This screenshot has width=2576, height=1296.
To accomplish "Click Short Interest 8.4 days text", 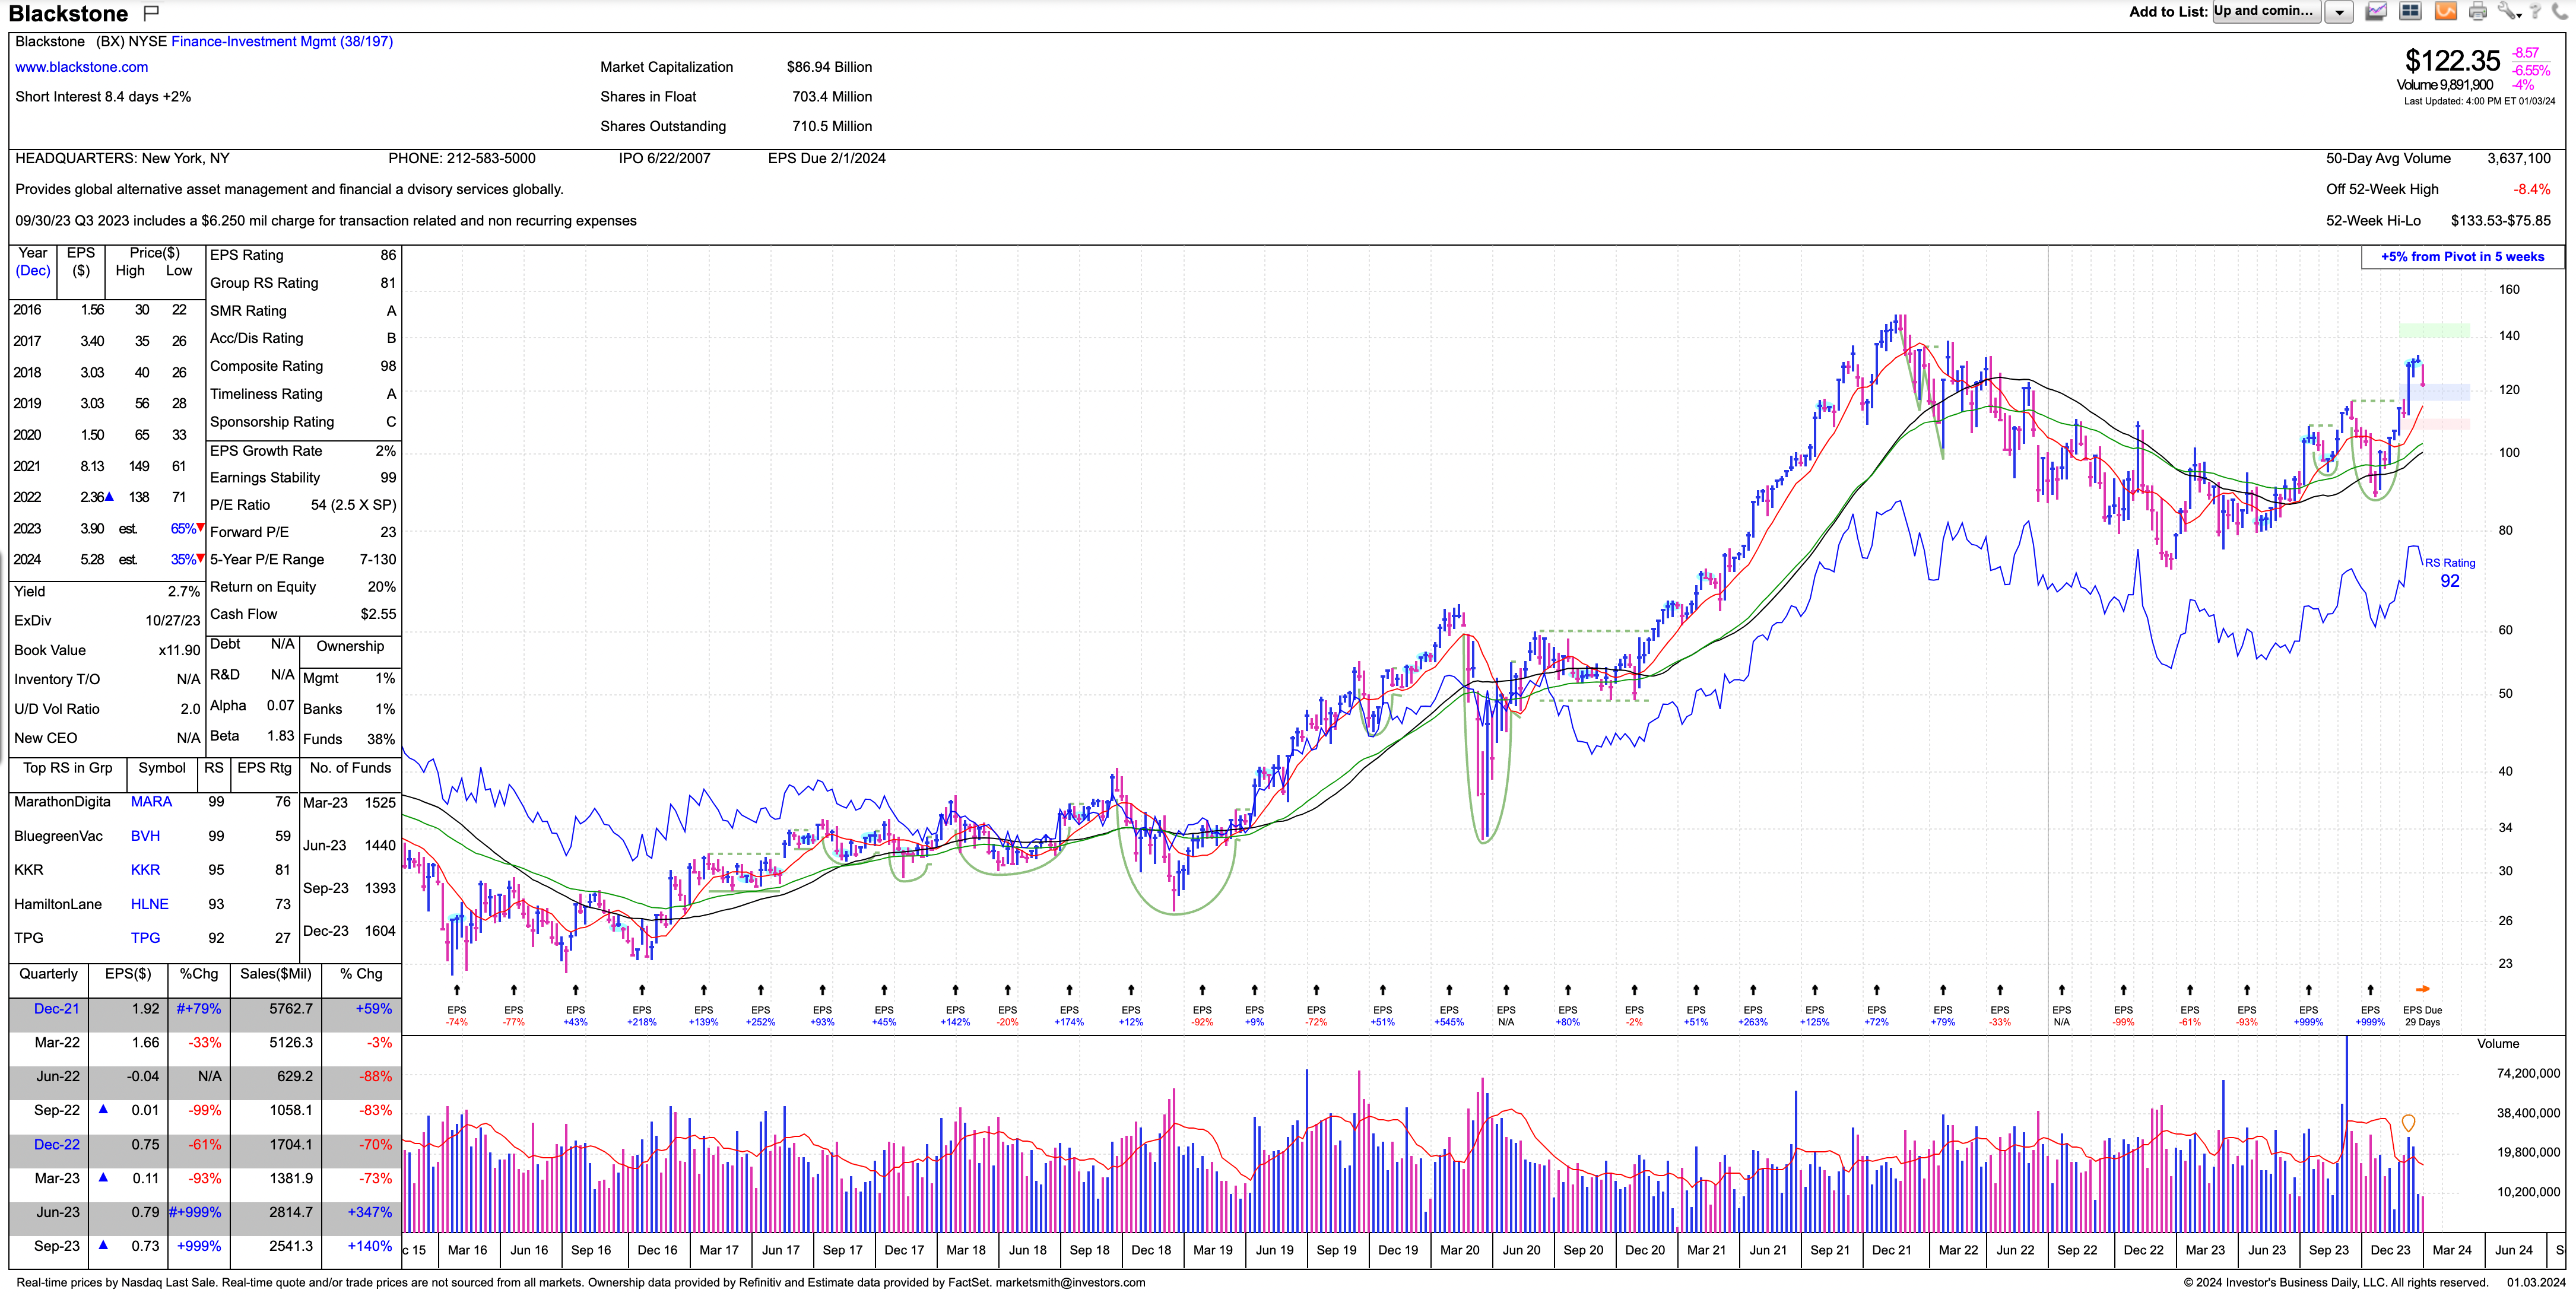I will click(103, 97).
